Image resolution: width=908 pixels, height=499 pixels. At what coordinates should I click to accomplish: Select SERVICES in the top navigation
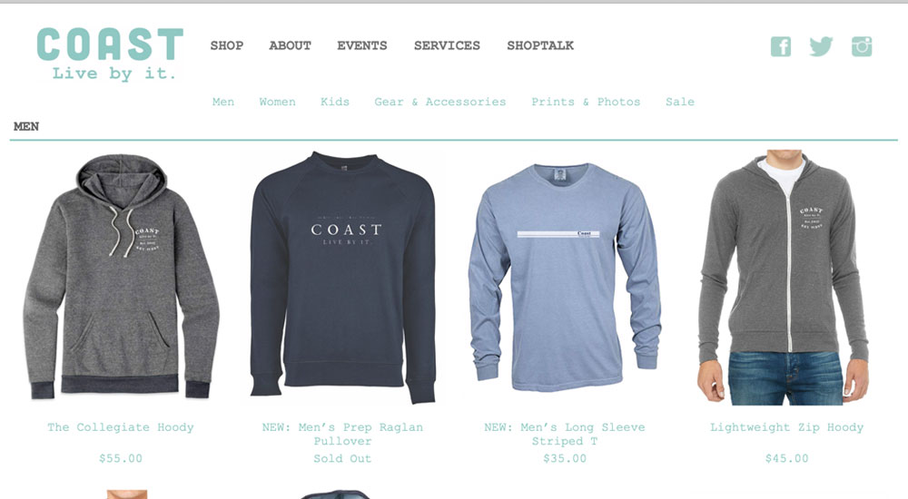pos(447,45)
